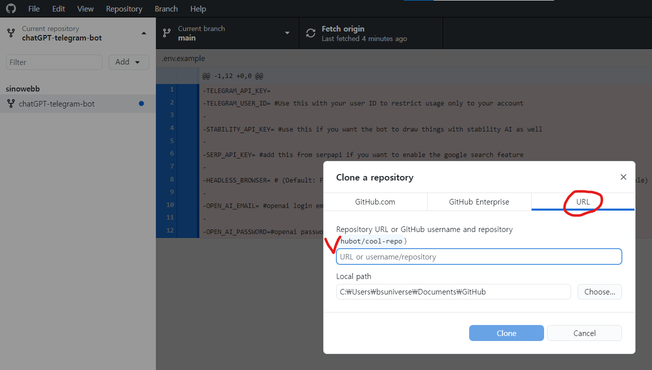Switch to the URL tab
Image resolution: width=652 pixels, height=370 pixels.
(x=583, y=202)
